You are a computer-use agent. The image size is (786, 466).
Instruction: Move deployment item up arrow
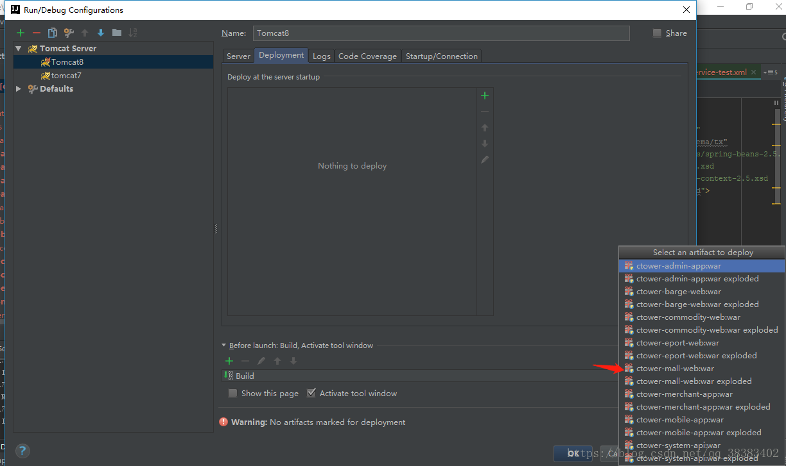click(485, 128)
